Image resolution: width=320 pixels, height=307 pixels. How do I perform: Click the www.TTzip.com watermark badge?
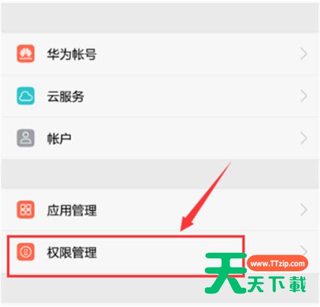point(278,263)
